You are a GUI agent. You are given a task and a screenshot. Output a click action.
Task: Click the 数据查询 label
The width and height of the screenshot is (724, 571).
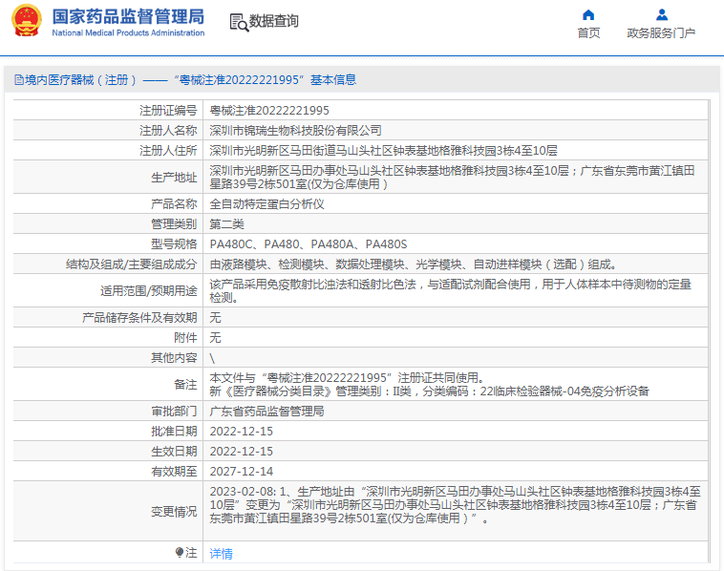[x=273, y=21]
